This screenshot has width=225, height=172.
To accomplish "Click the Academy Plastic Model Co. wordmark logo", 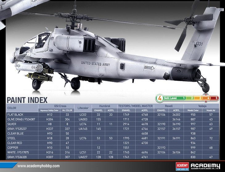I will tap(205, 166).
